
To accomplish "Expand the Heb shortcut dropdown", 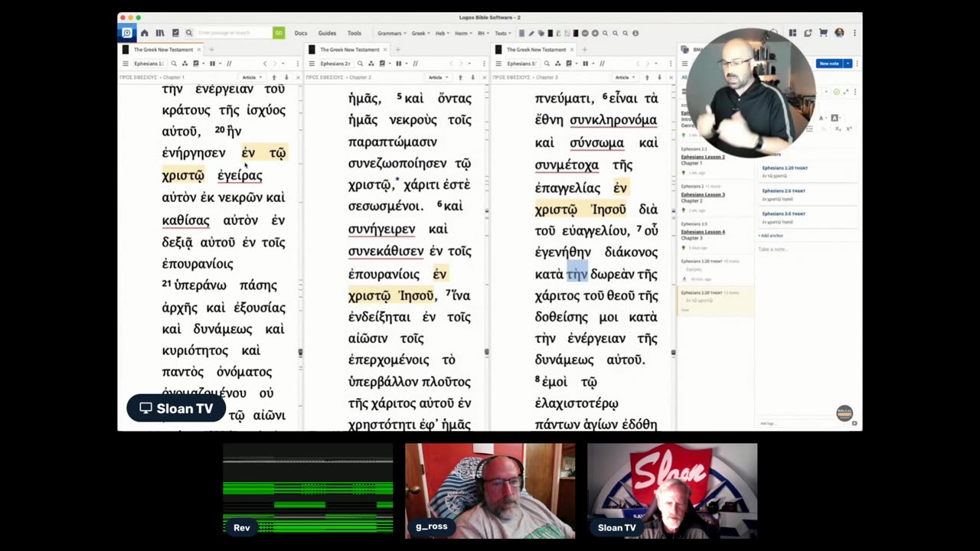I will tap(442, 33).
